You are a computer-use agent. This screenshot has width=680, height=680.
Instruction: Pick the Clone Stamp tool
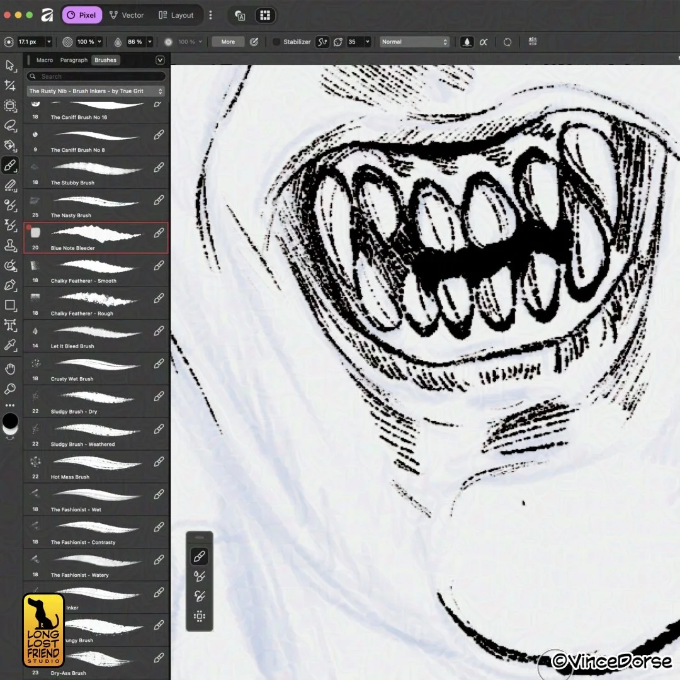[x=10, y=245]
